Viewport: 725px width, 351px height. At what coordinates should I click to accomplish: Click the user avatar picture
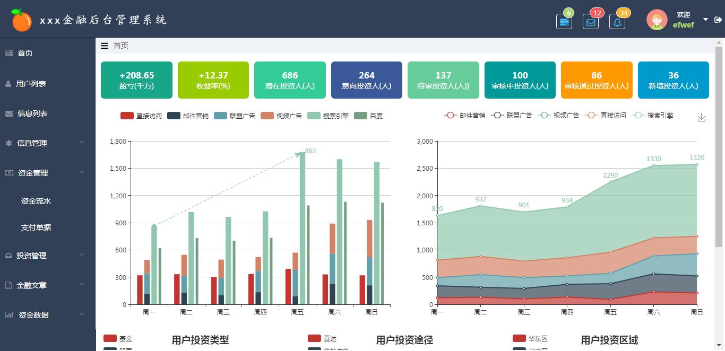(657, 20)
